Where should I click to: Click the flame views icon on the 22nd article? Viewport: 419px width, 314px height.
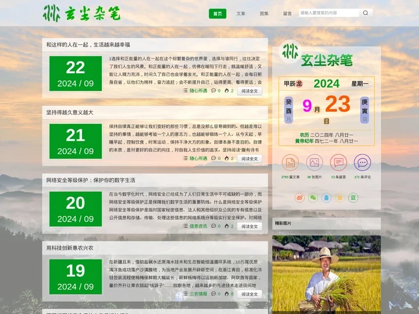[226, 91]
